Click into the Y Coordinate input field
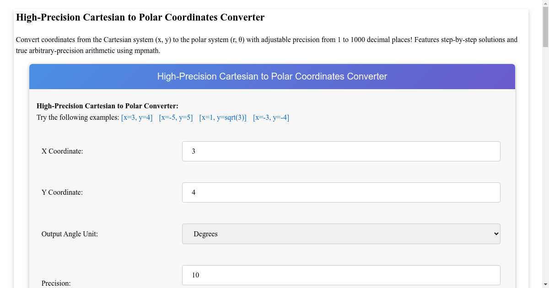Screen dimensions: 549x288 (341, 192)
